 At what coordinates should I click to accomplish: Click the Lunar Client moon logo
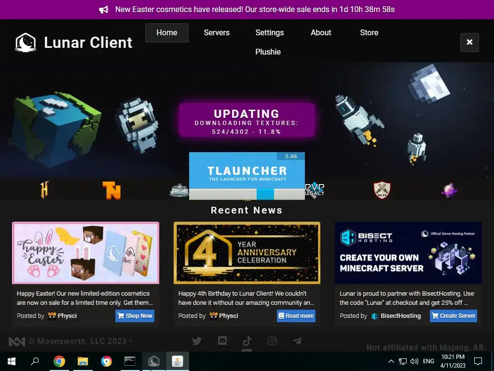coord(26,43)
